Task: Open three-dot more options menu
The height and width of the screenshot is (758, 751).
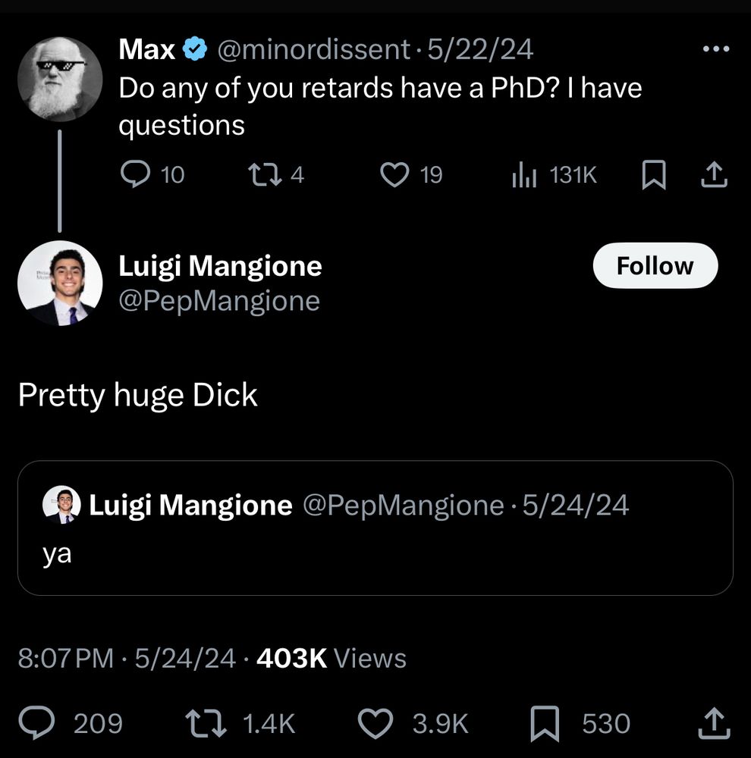Action: coord(715,50)
